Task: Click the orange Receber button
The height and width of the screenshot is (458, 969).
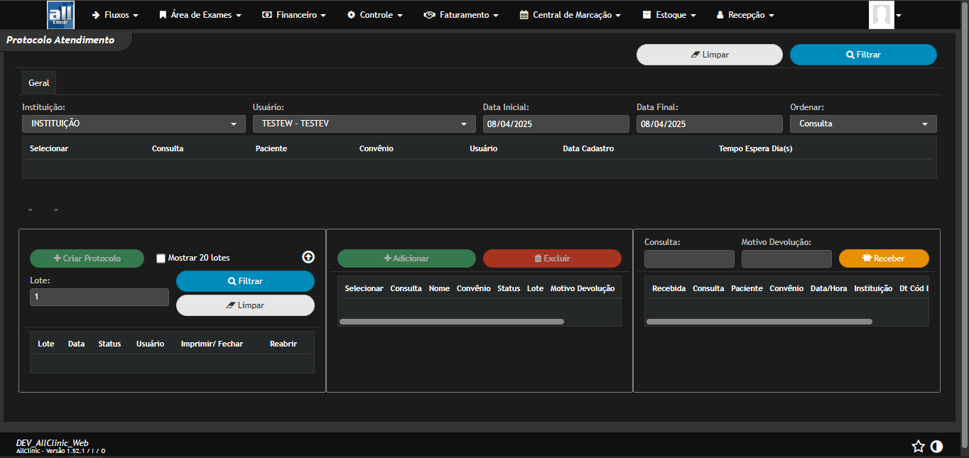Action: [883, 258]
